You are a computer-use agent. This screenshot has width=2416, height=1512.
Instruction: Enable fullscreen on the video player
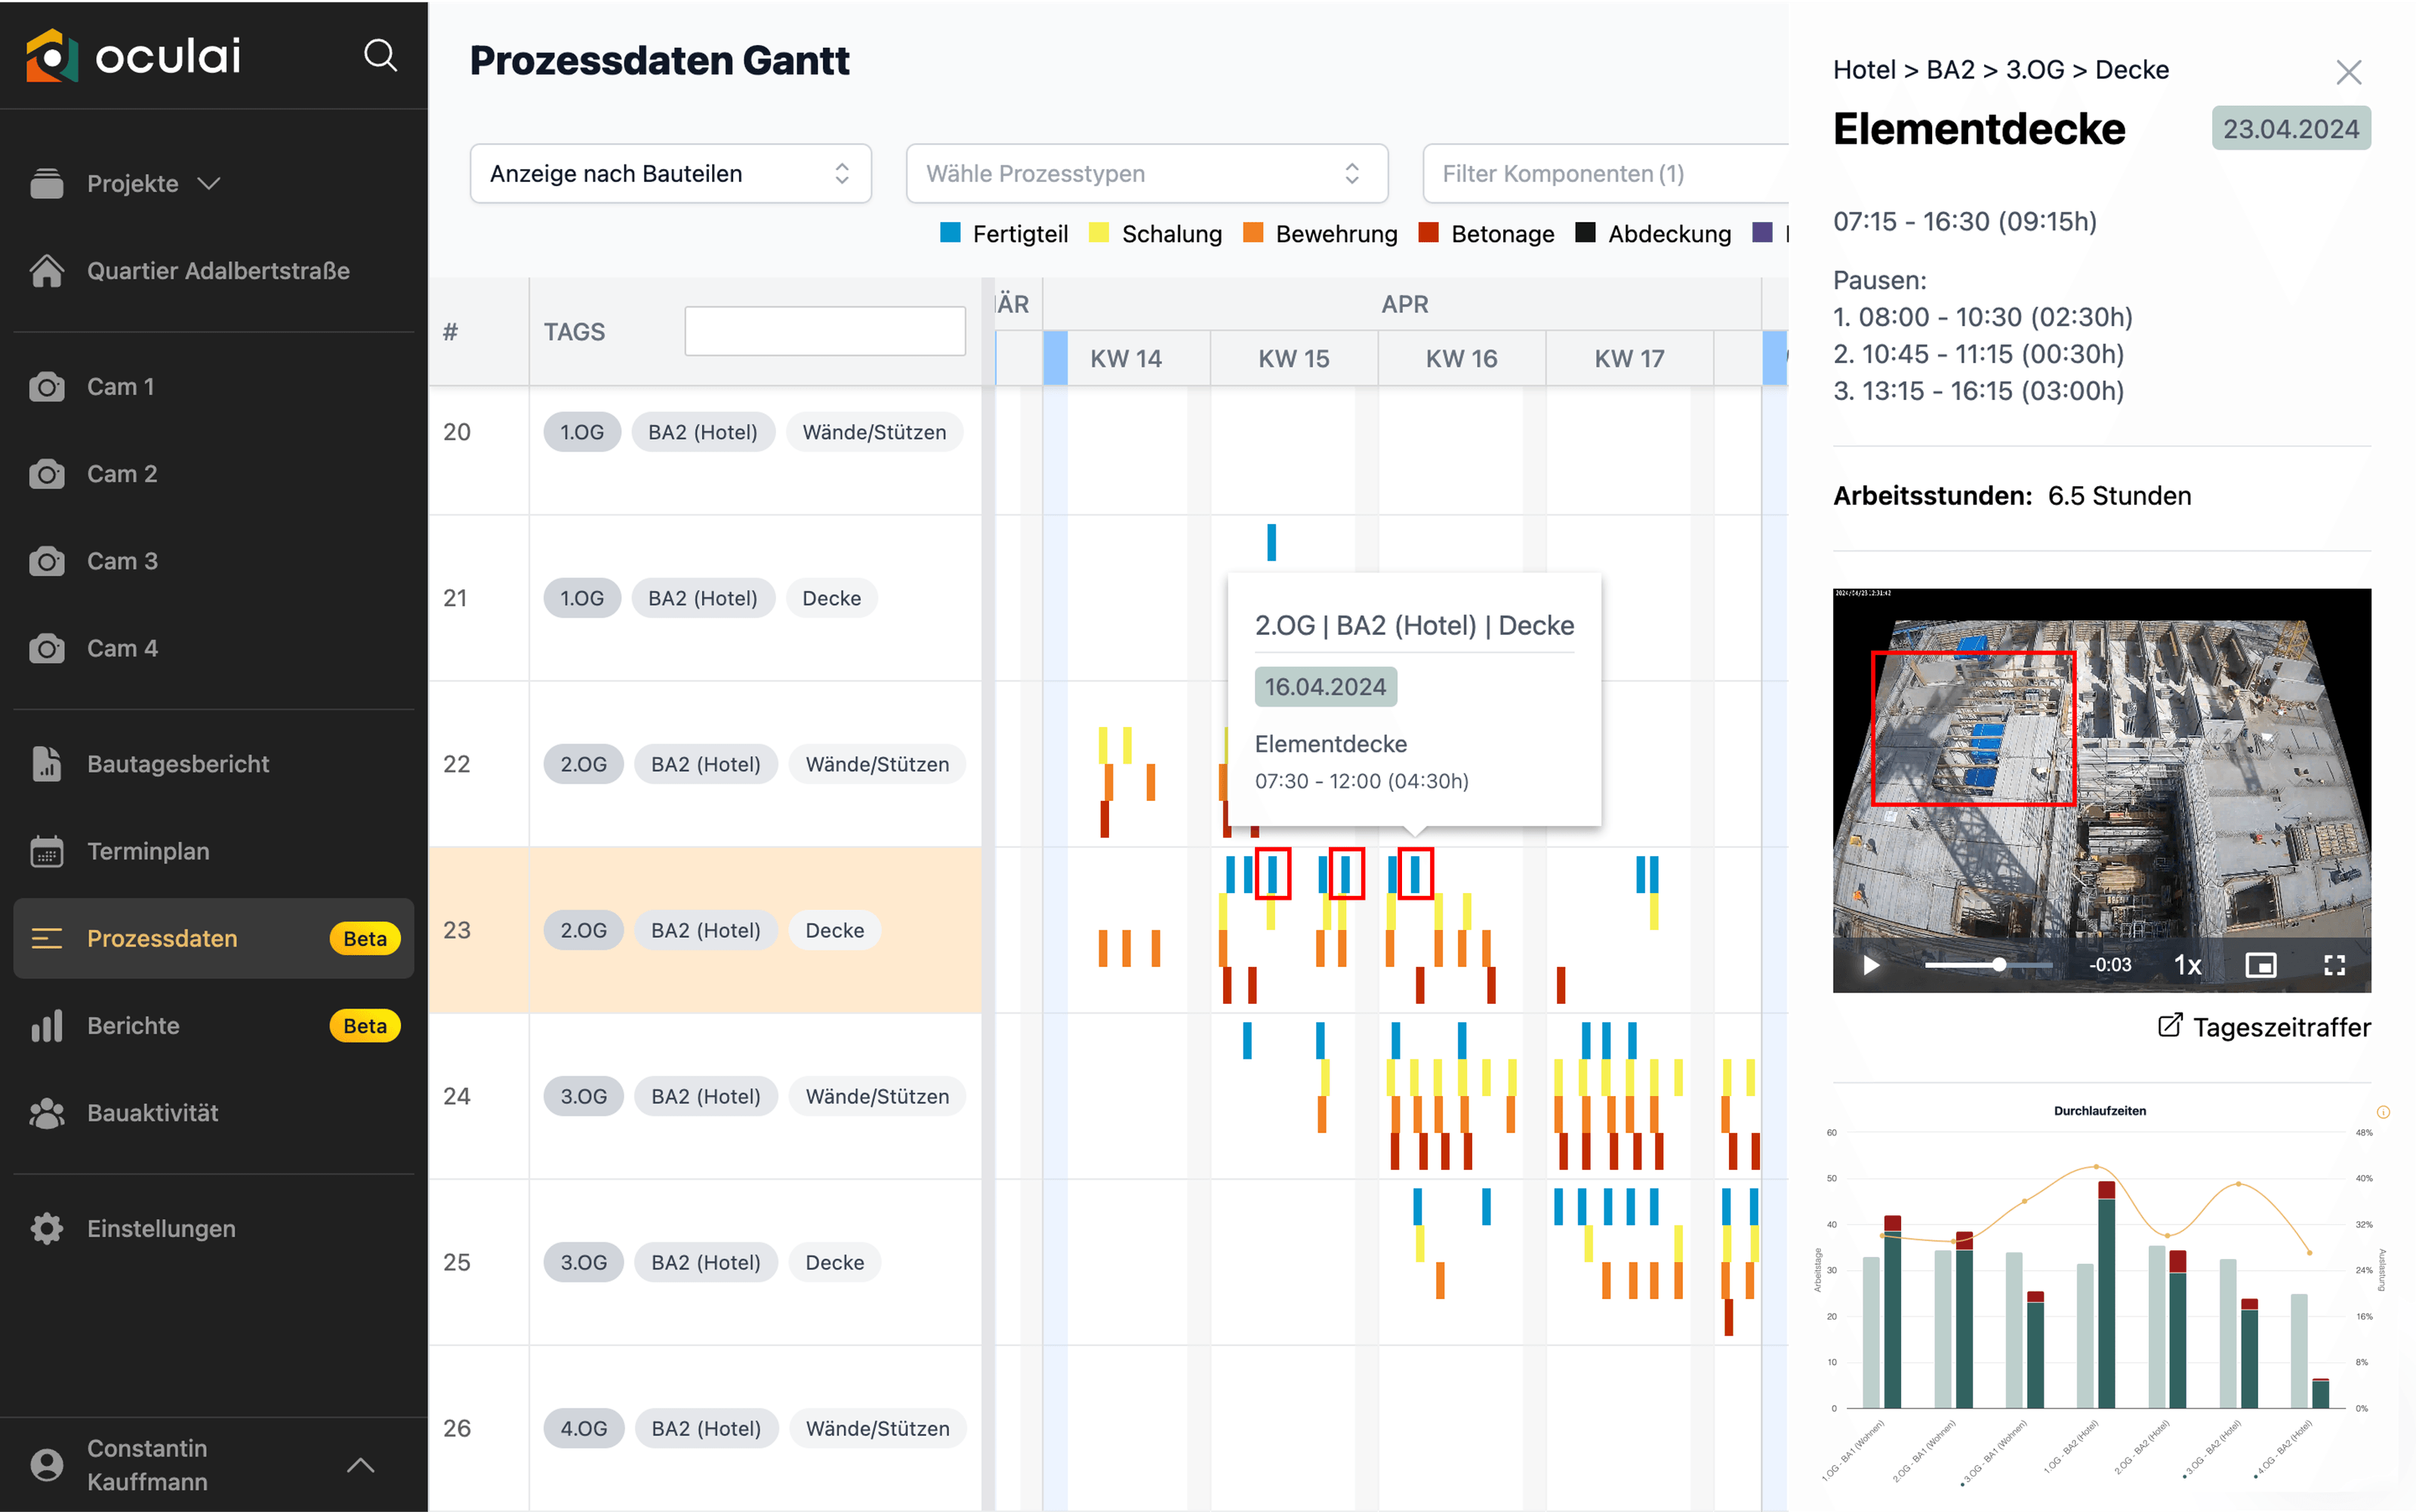click(2337, 964)
